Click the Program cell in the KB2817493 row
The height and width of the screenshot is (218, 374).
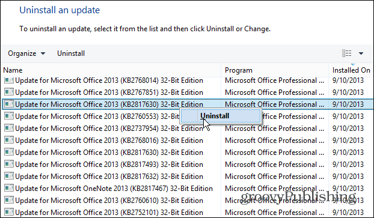tap(274, 165)
